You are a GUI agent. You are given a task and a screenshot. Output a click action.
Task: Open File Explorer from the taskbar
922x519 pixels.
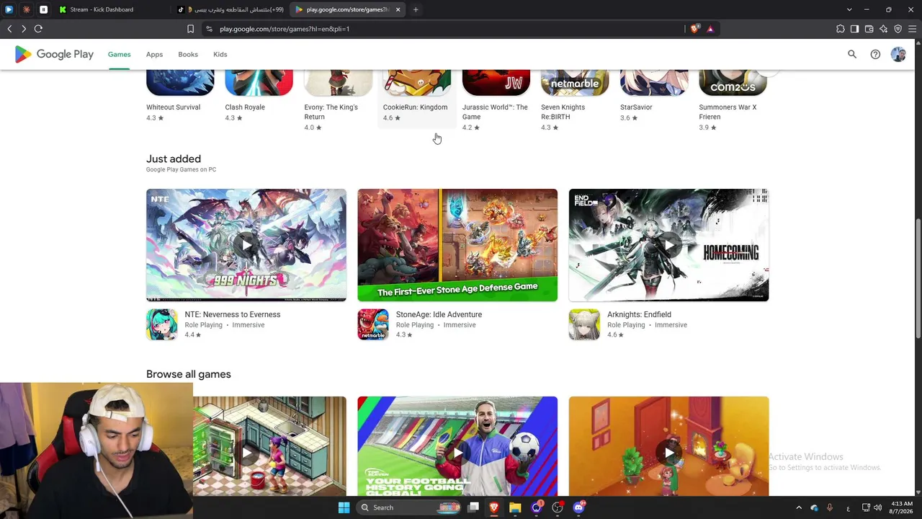click(515, 507)
